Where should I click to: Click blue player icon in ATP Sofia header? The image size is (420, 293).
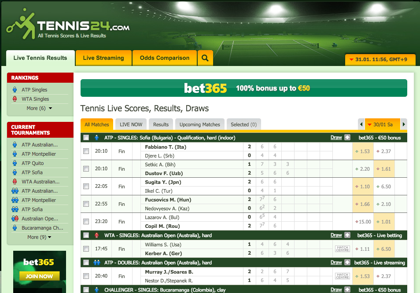point(97,138)
